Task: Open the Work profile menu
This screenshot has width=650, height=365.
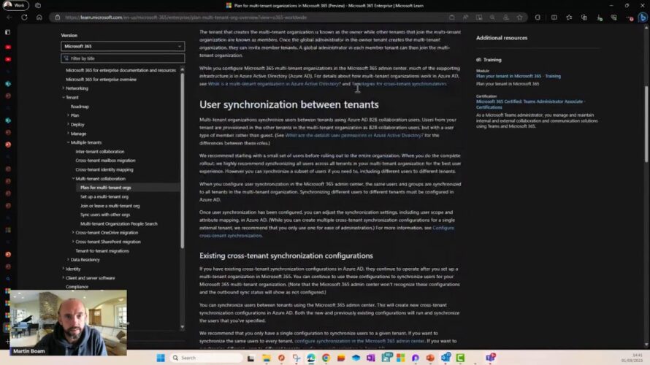Action: [x=15, y=5]
